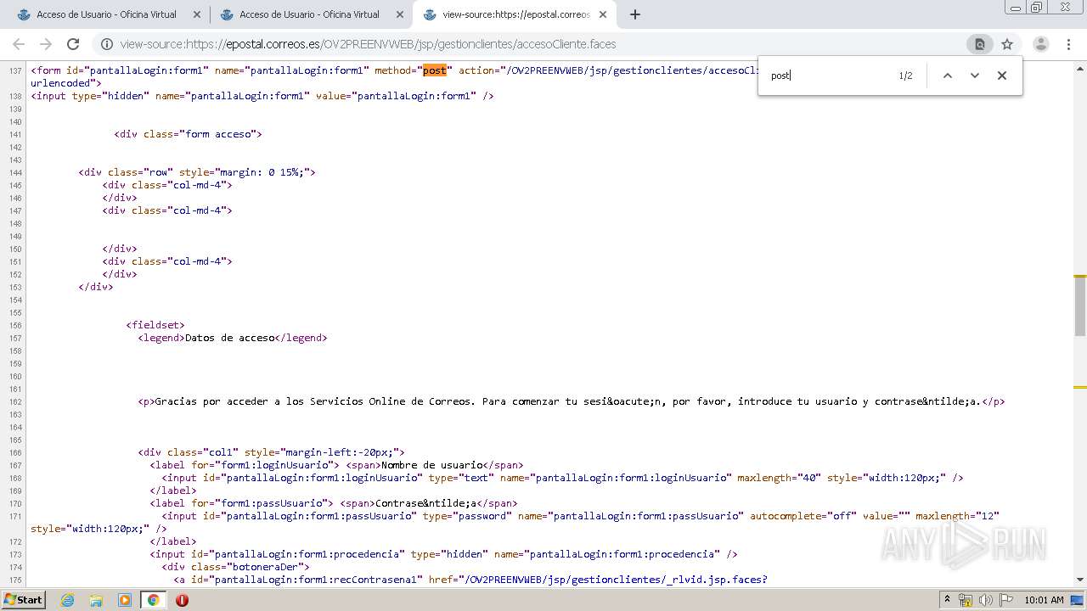Click the "Datos de acceso" legend text
The height and width of the screenshot is (611, 1087).
(x=230, y=338)
